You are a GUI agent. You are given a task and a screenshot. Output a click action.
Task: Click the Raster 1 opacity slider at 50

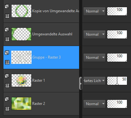117,81
